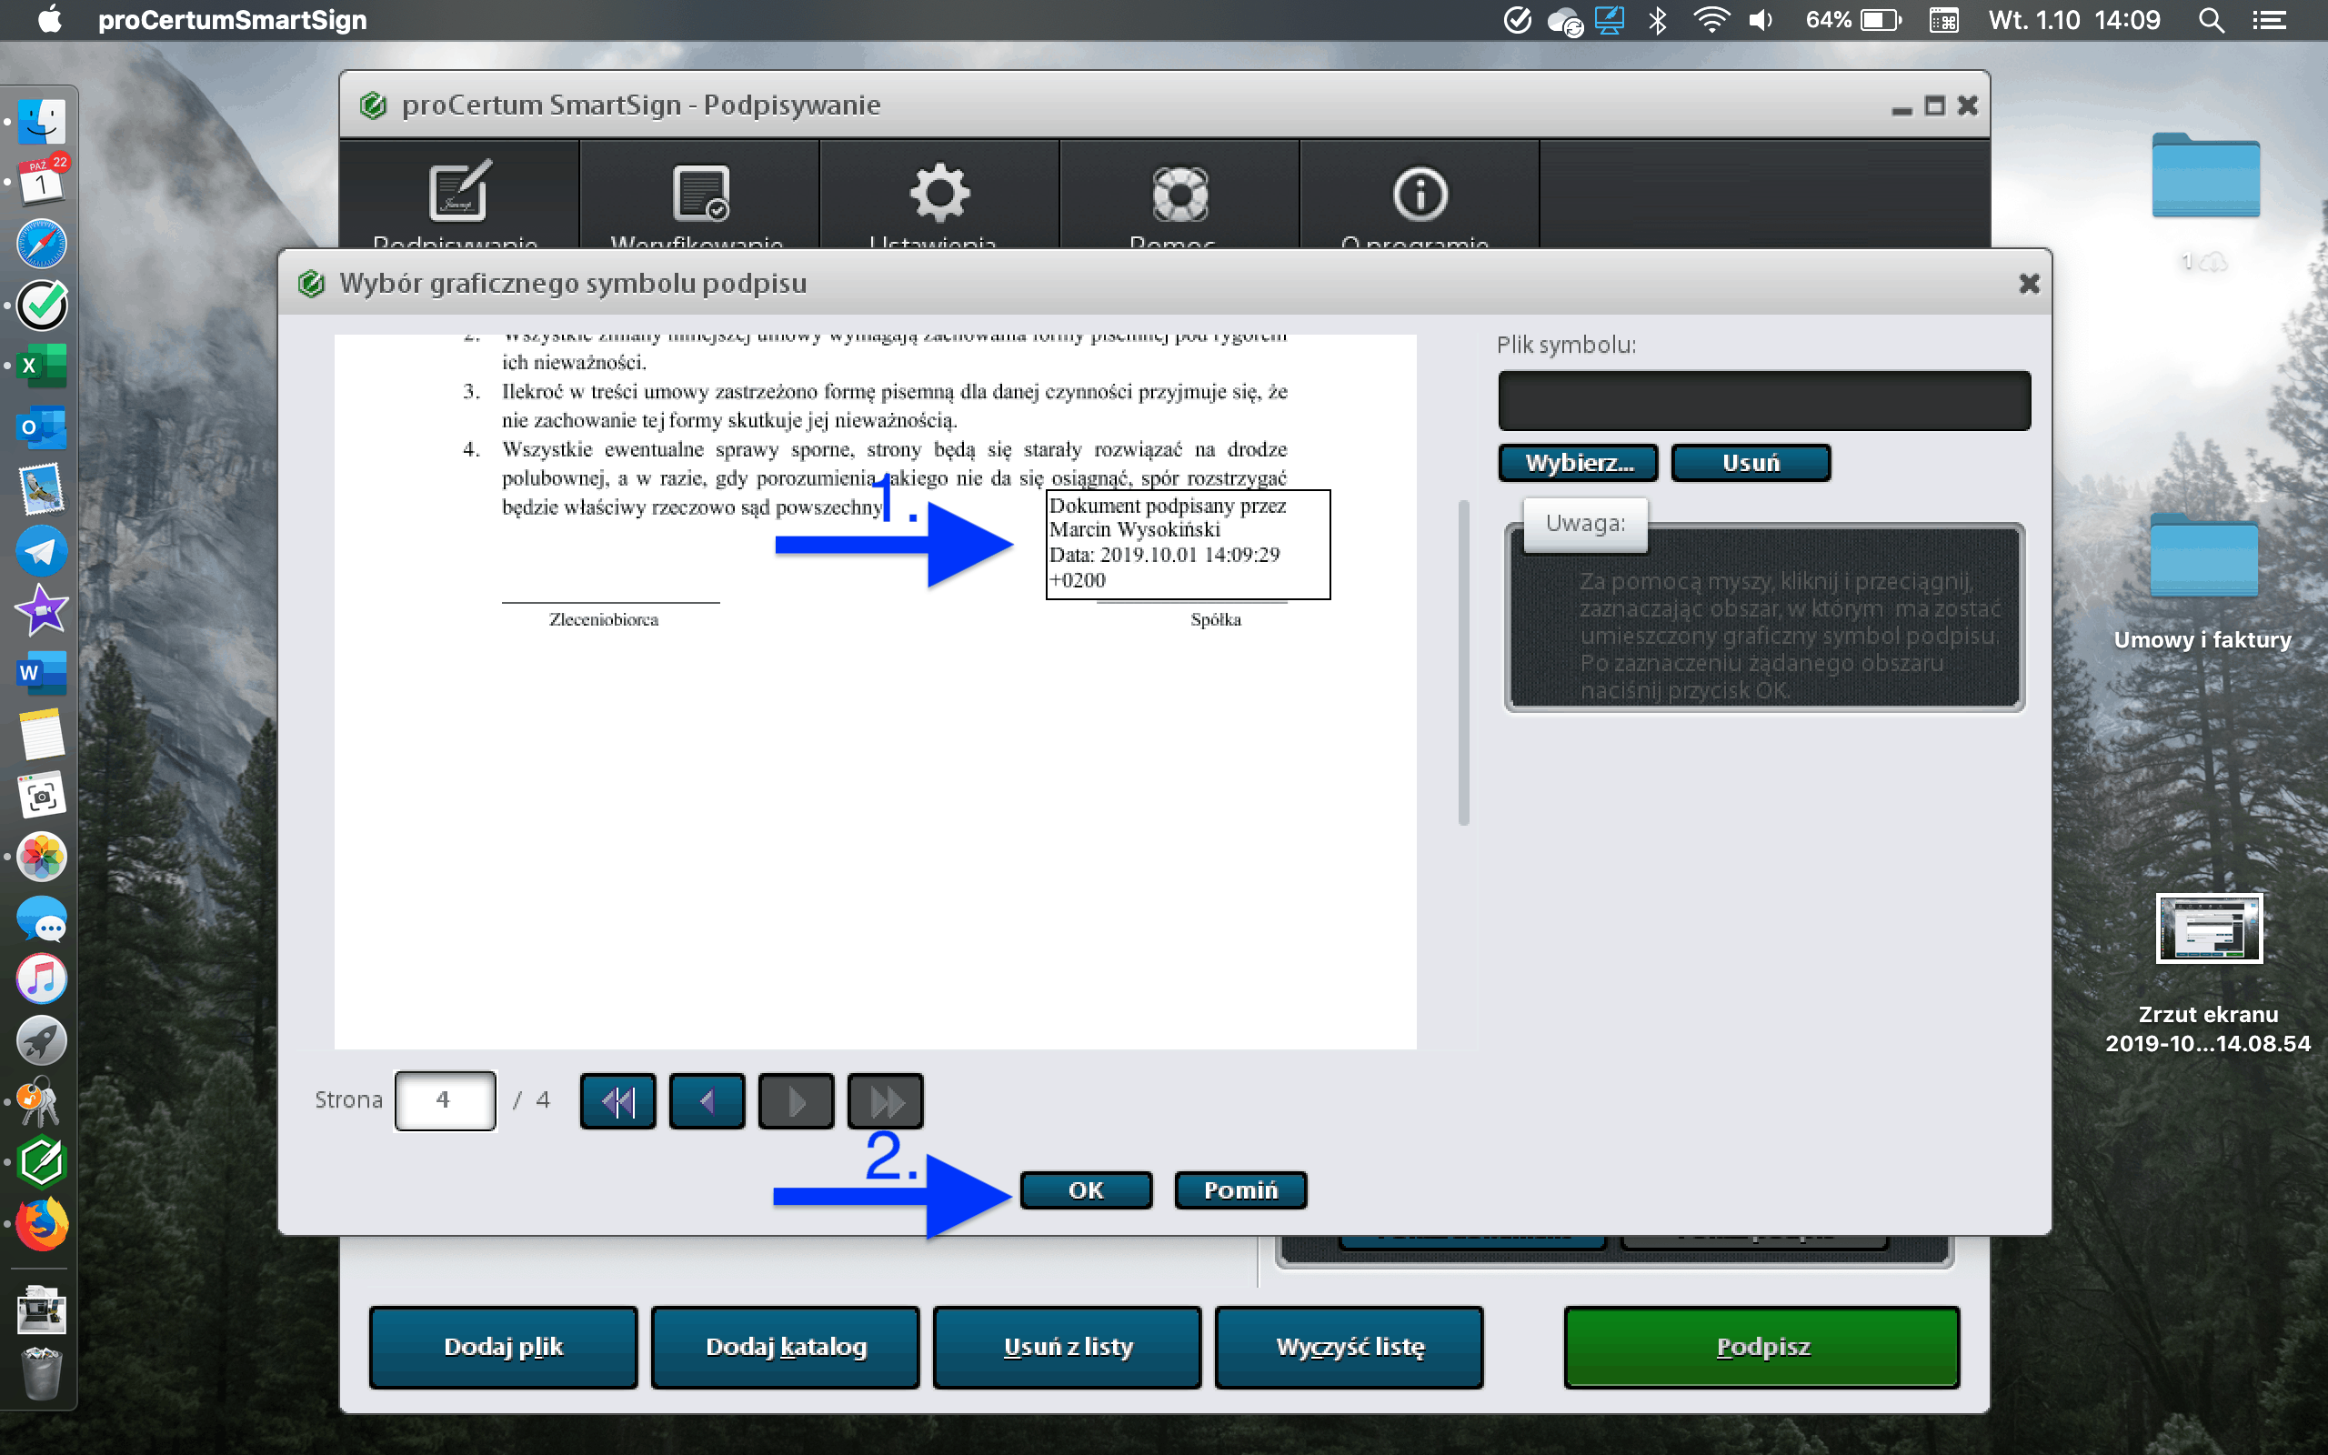Click Usuń to remove symbol file
This screenshot has width=2328, height=1455.
pos(1751,463)
